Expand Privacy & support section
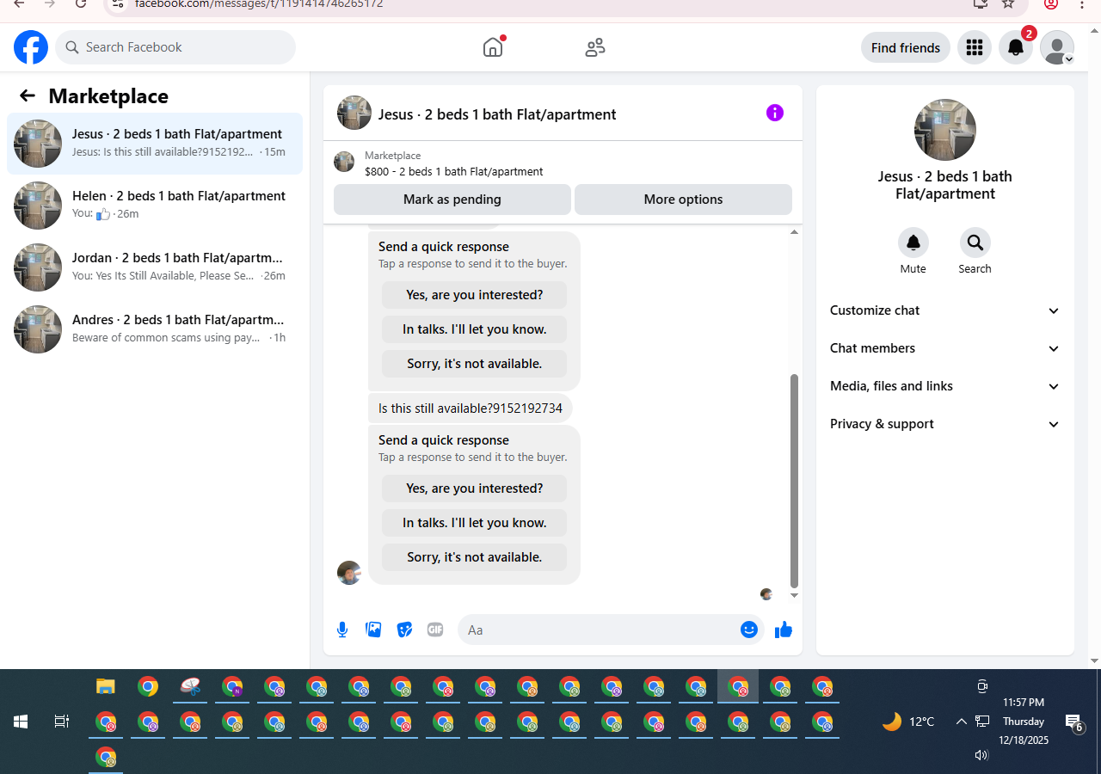The height and width of the screenshot is (774, 1101). click(x=945, y=424)
